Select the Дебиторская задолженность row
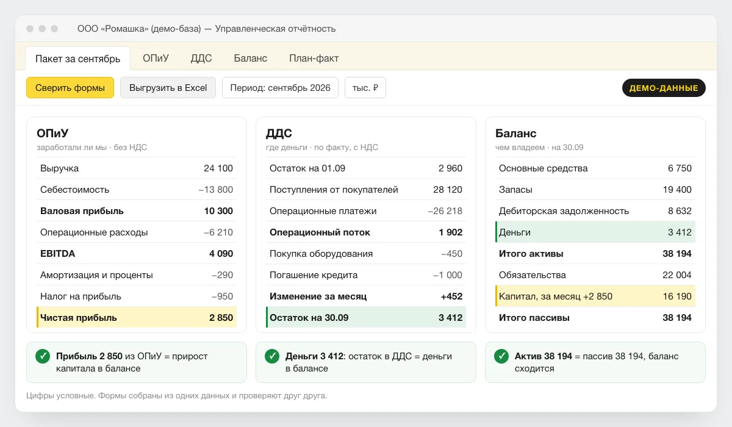 pyautogui.click(x=595, y=211)
